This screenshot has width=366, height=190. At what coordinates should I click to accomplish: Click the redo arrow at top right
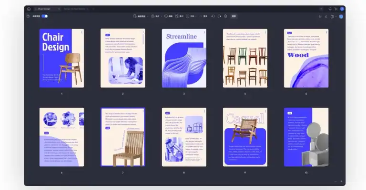pos(326,16)
